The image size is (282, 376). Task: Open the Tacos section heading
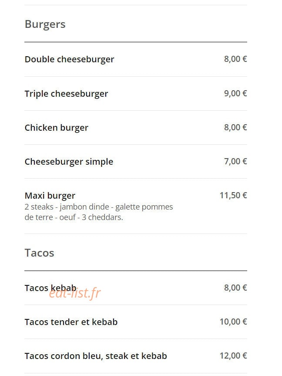[x=39, y=253]
